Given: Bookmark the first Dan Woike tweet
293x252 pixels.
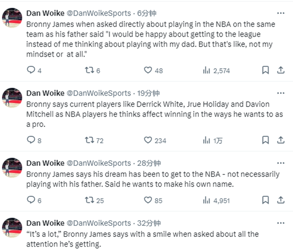Looking at the screenshot, I should [x=265, y=70].
